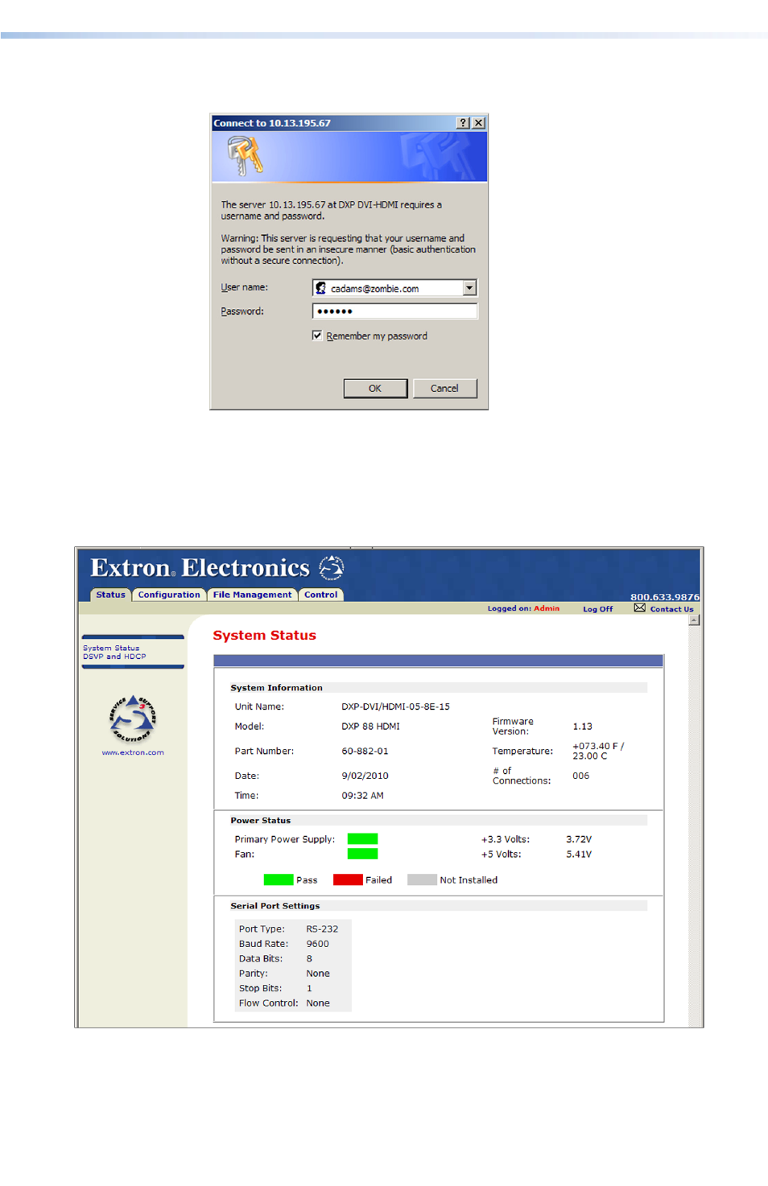Click the green Fan status indicator
Viewport: 768px width, 1186px height.
tap(362, 854)
